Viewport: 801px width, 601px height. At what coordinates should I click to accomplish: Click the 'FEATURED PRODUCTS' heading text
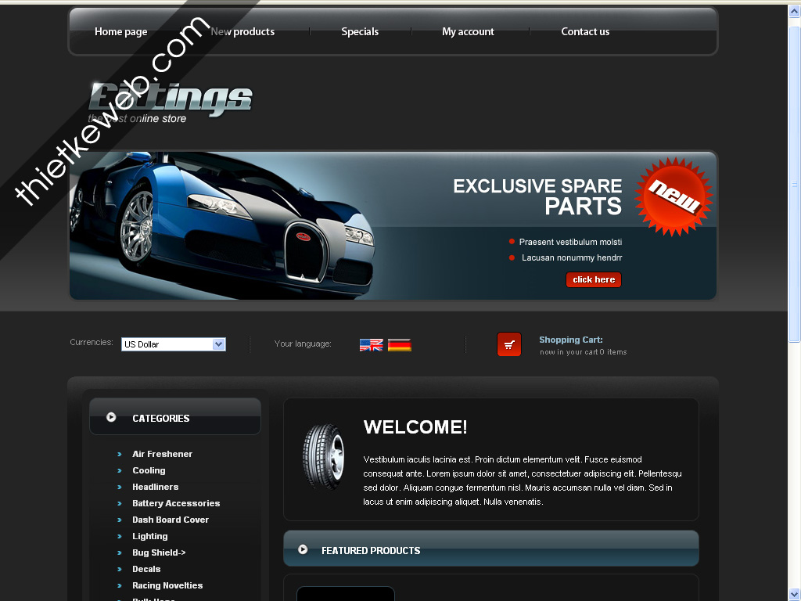[x=371, y=550]
